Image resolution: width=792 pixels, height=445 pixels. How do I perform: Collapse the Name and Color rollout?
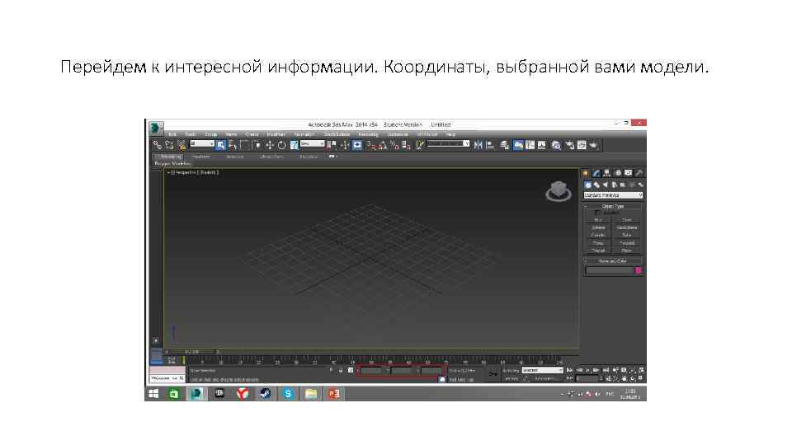613,261
